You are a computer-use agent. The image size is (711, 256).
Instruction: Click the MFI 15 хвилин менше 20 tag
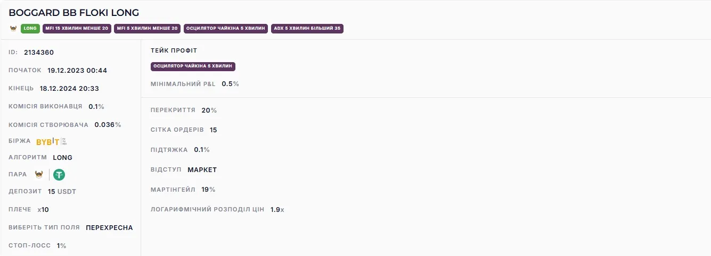click(x=77, y=29)
